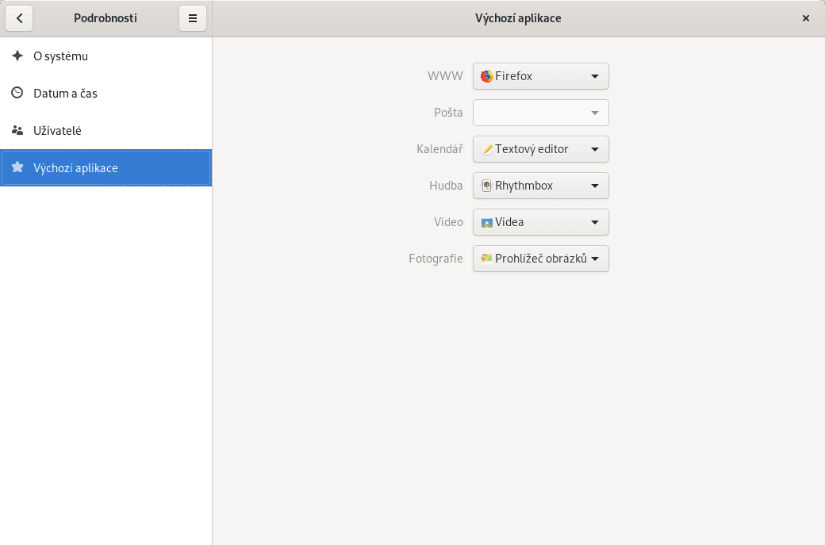
Task: Close the Výchozí aplikace window
Action: click(806, 18)
